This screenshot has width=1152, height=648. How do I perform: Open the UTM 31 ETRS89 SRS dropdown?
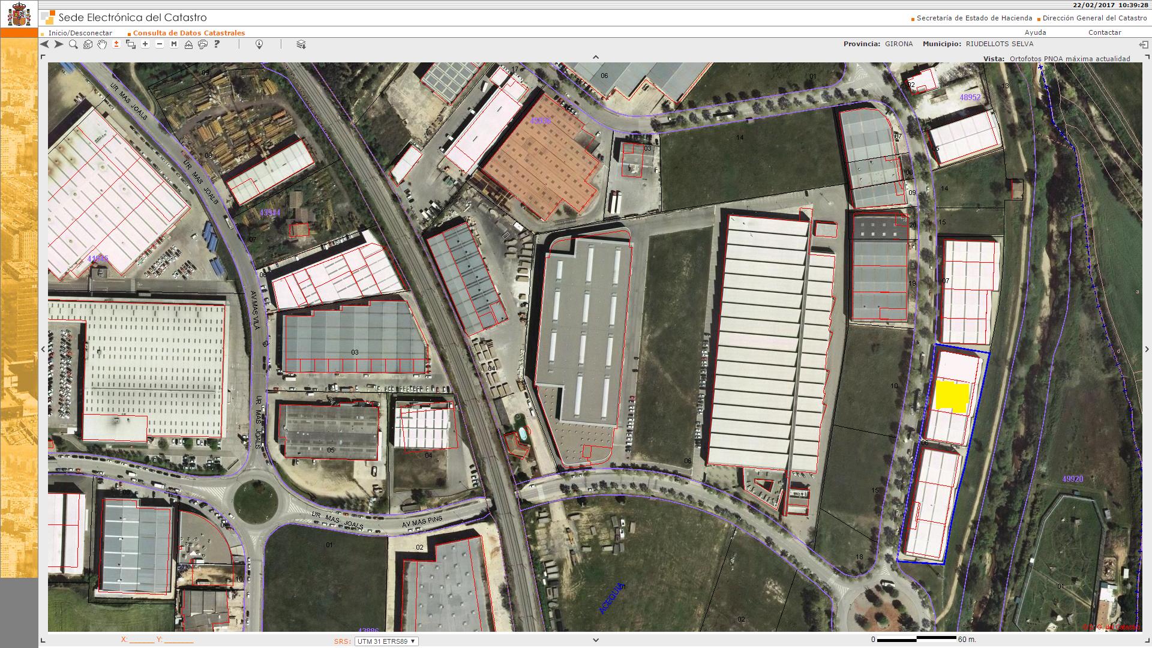[386, 641]
